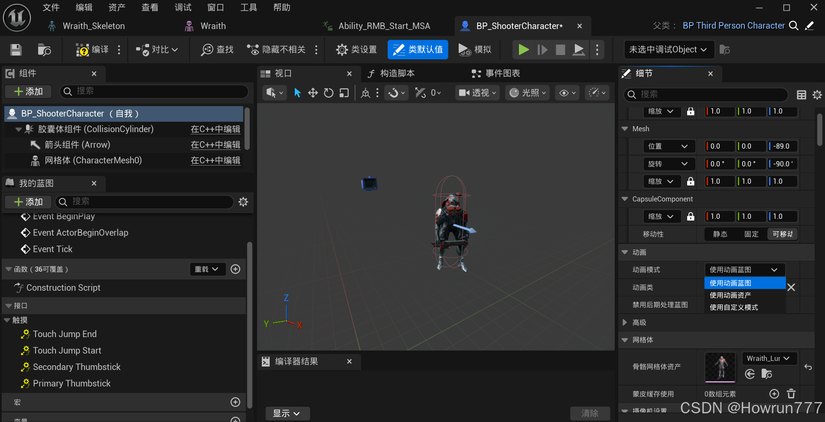Open File (文件) menu

51,7
